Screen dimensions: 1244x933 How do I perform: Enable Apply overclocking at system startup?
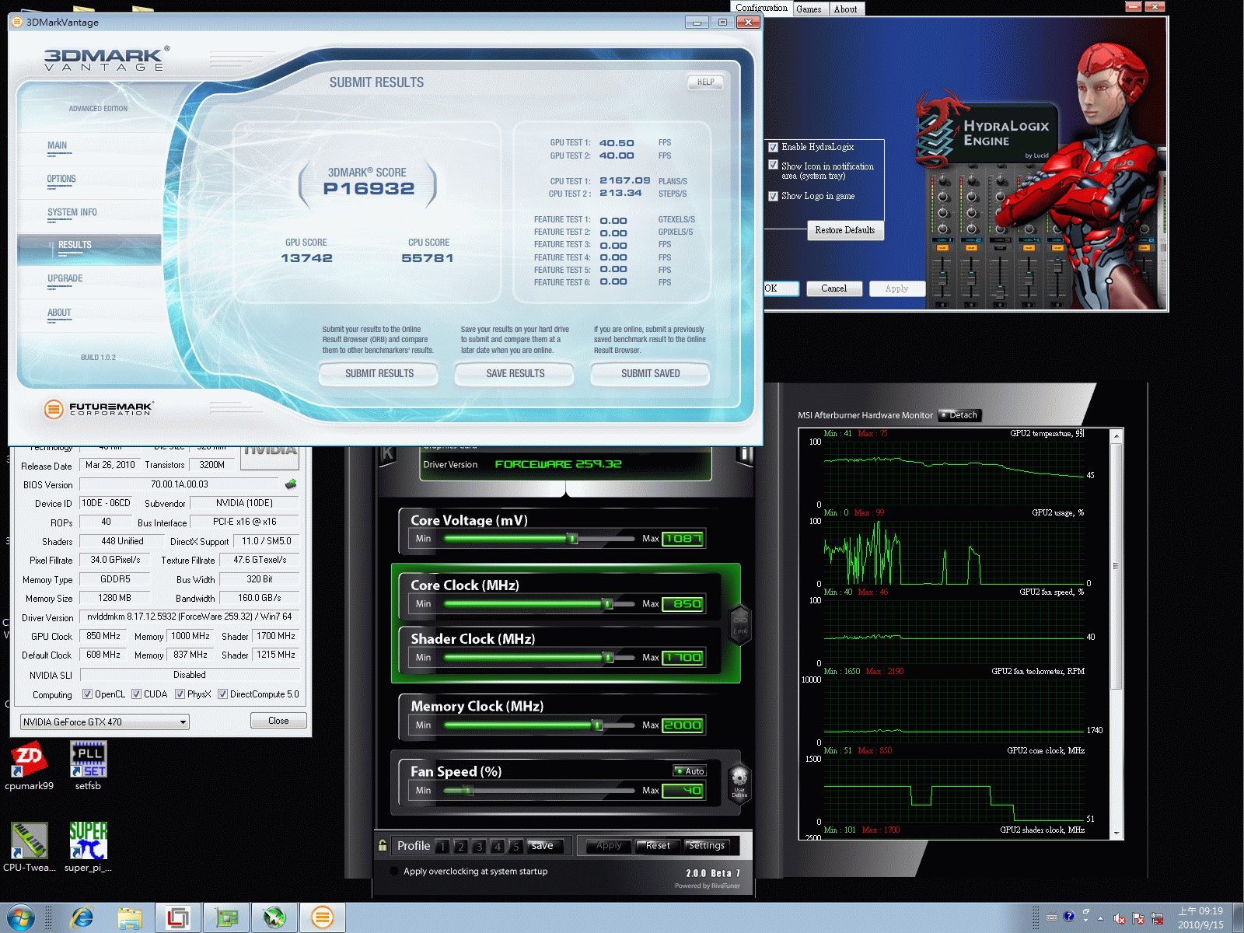pos(394,872)
